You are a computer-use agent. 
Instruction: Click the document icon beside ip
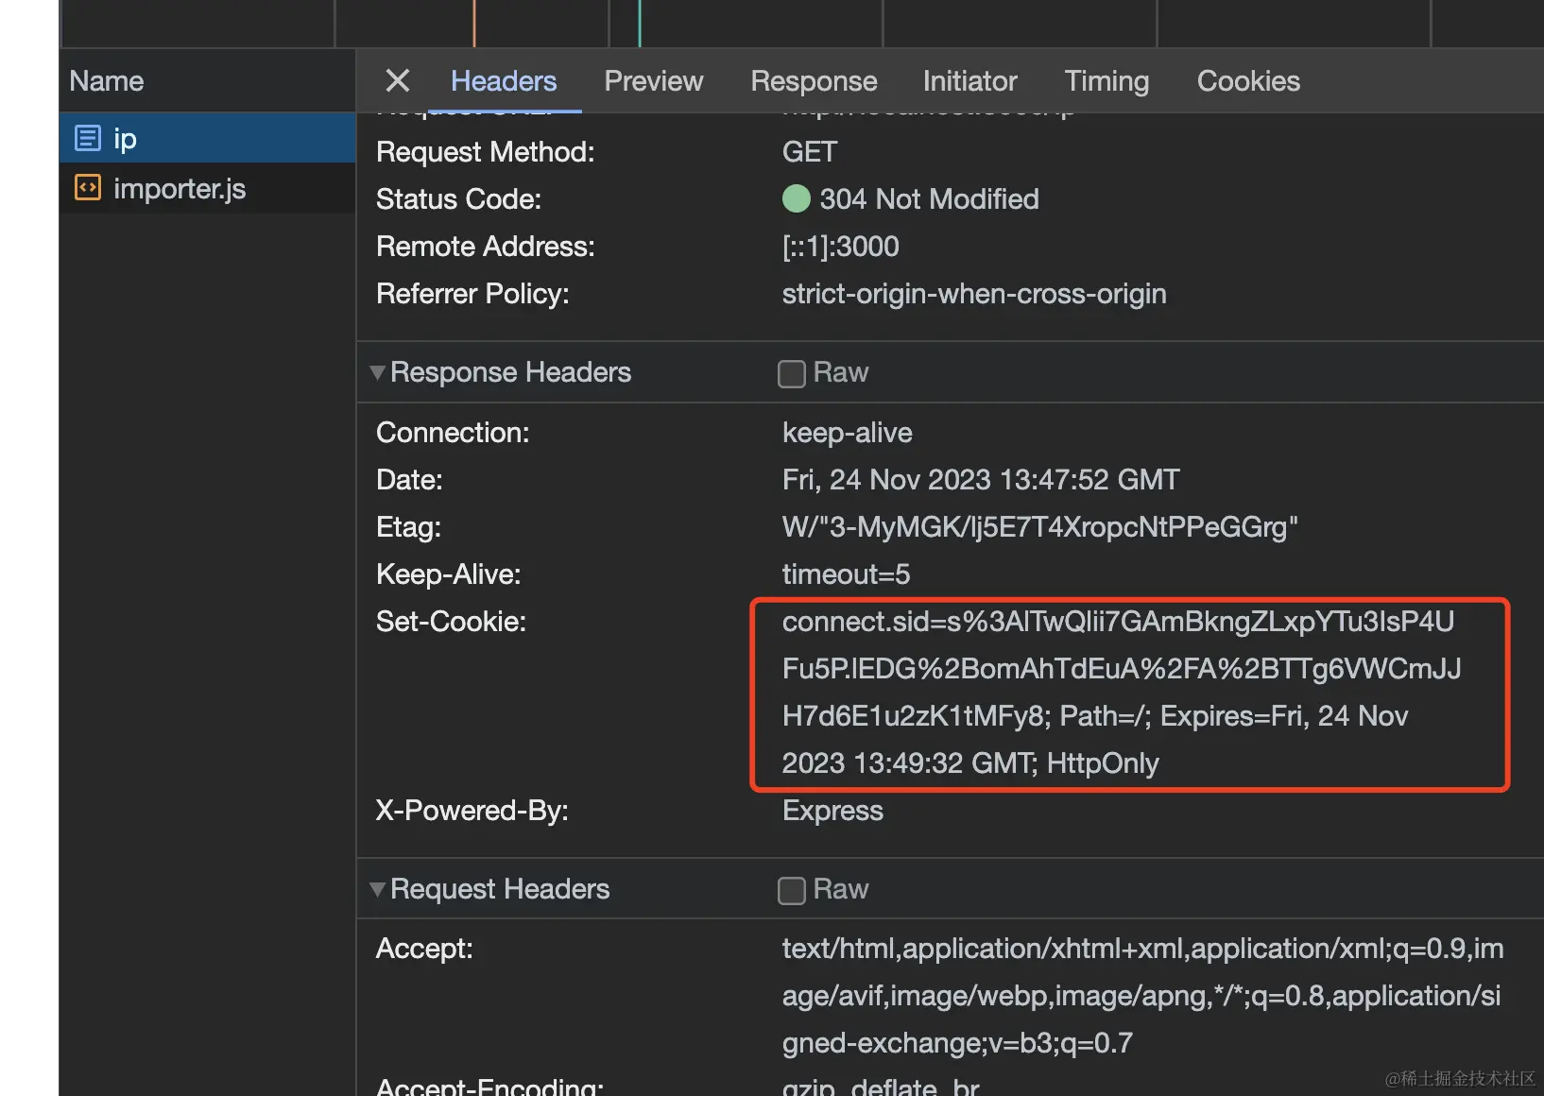(x=88, y=139)
